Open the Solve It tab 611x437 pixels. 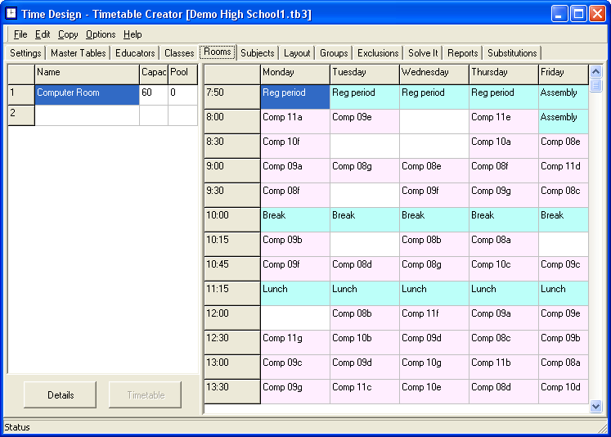[423, 53]
